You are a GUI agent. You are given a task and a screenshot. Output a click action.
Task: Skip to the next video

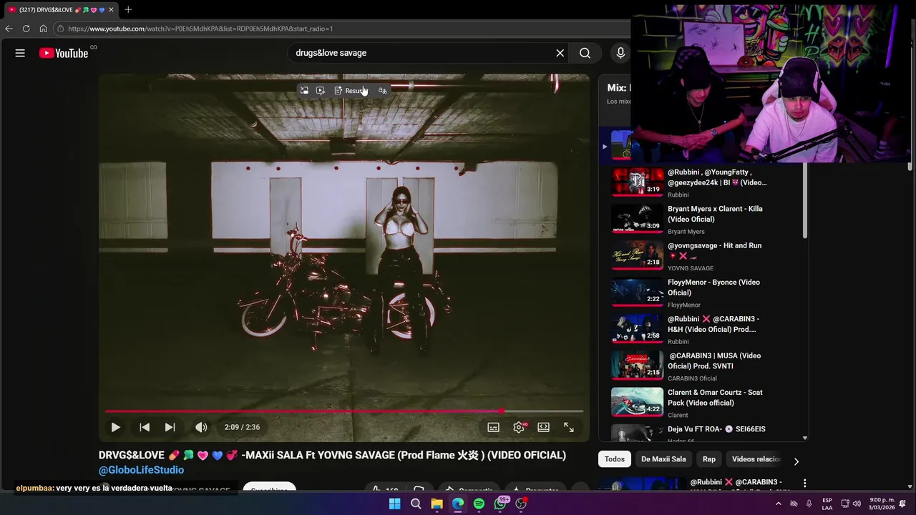pos(170,427)
